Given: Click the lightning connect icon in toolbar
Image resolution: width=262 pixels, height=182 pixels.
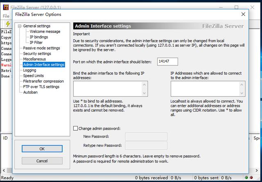Looking at the screenshot, I should tap(8, 24).
